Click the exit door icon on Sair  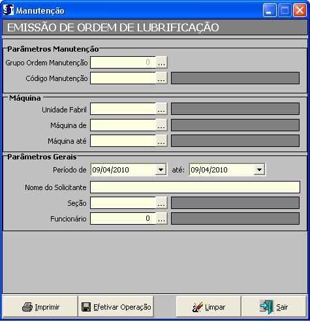point(266,307)
